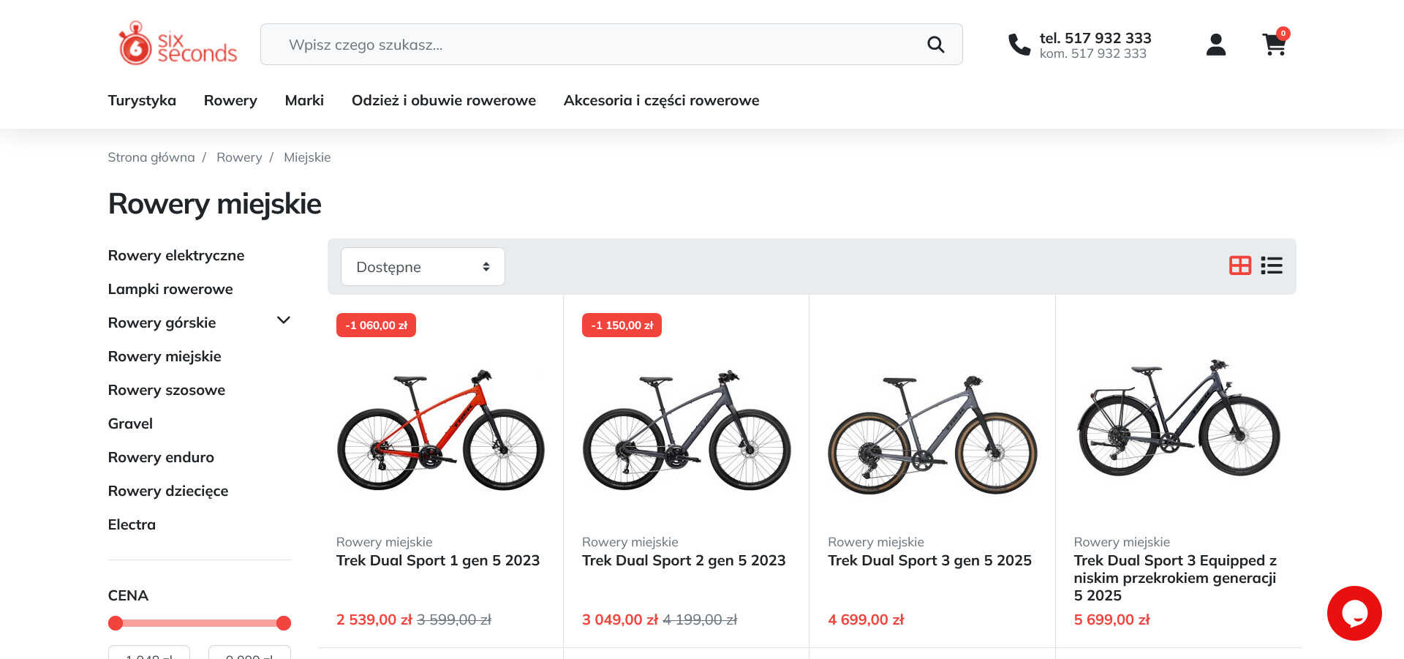Open the shopping cart
The image size is (1404, 659).
(x=1274, y=45)
